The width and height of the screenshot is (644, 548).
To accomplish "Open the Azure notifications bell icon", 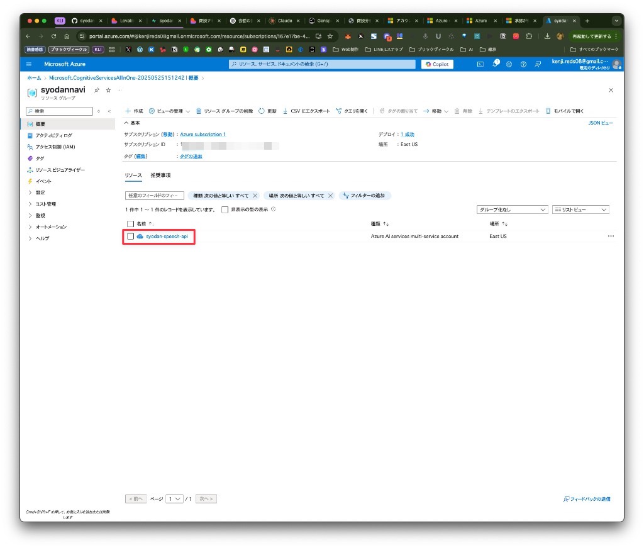I will click(496, 64).
